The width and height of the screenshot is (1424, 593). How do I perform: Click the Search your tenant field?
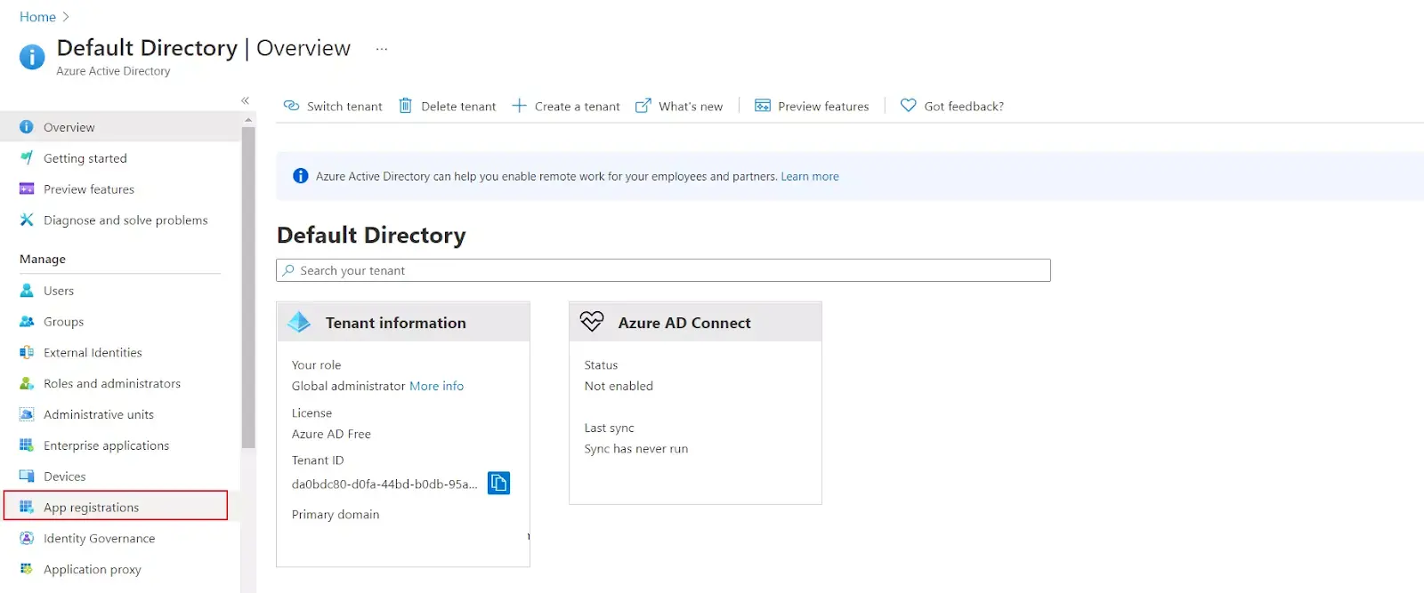(x=663, y=270)
